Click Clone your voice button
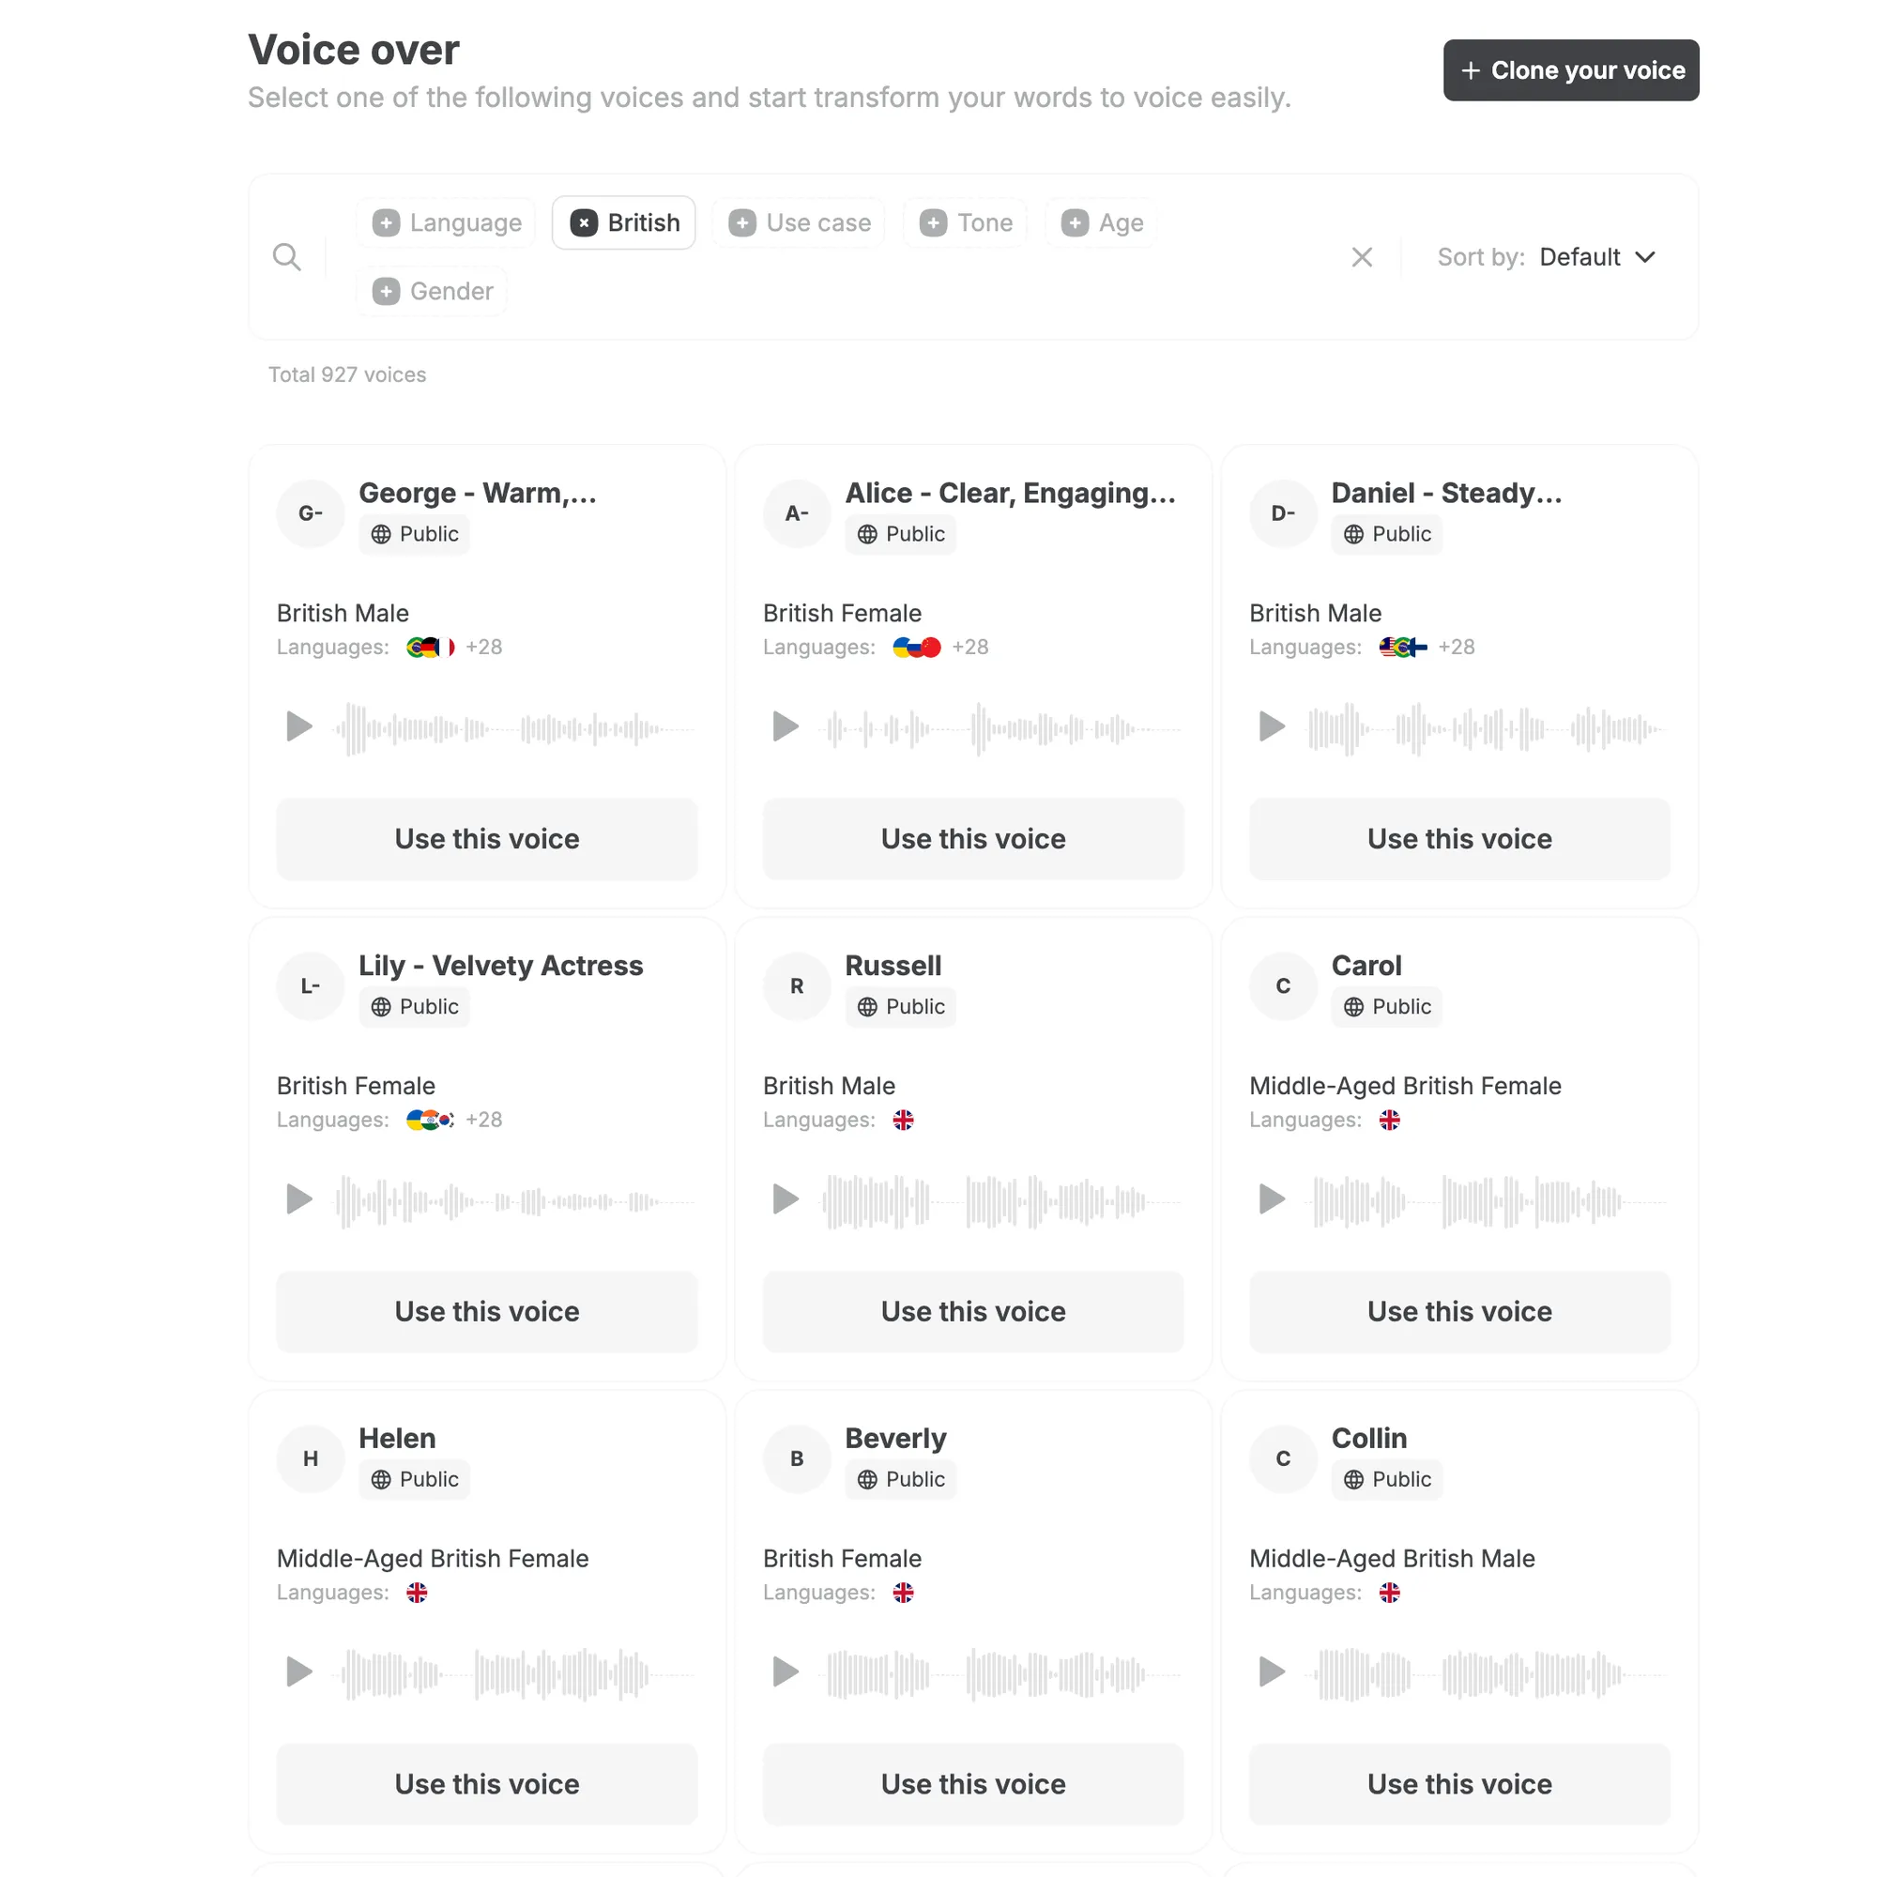Screen dimensions: 1877x1877 tap(1571, 70)
